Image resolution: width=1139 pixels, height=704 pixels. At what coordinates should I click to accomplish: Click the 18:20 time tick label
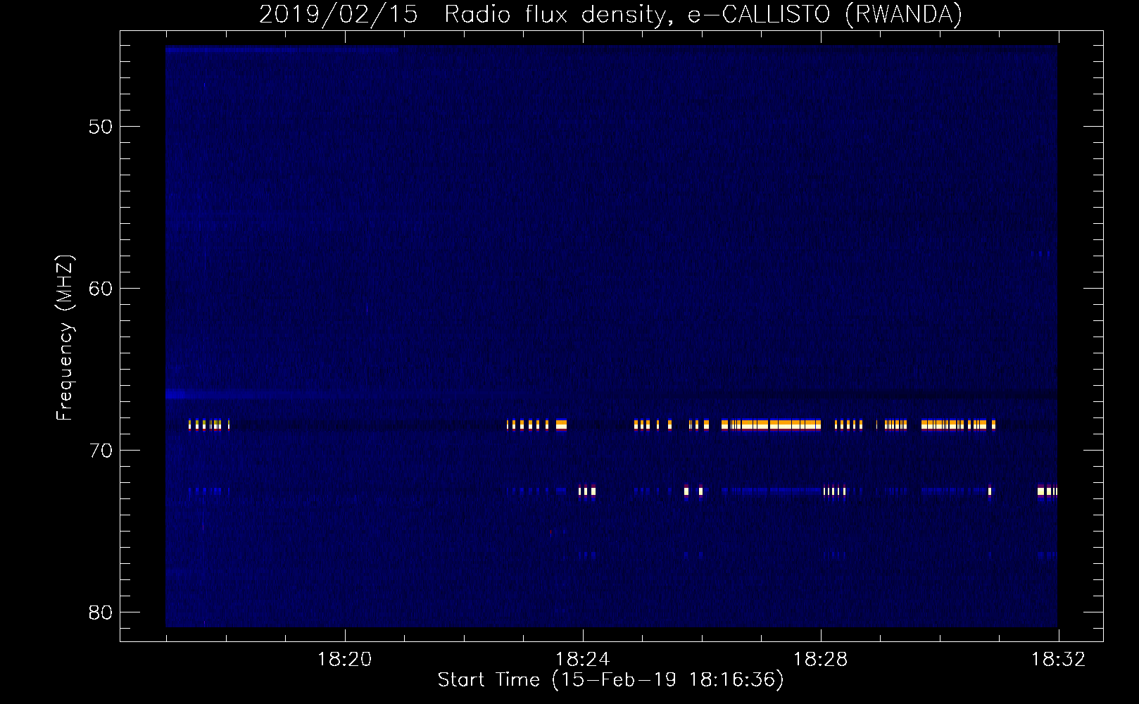click(344, 660)
